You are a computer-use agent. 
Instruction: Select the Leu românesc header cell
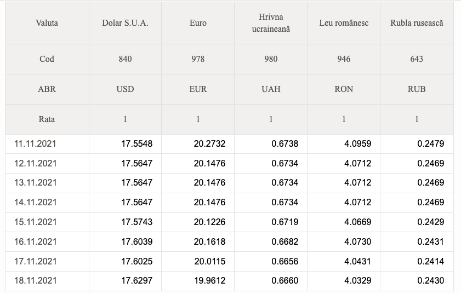[x=344, y=23]
